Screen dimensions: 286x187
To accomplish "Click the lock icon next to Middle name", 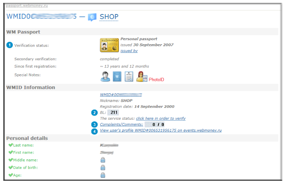I will (103, 160).
